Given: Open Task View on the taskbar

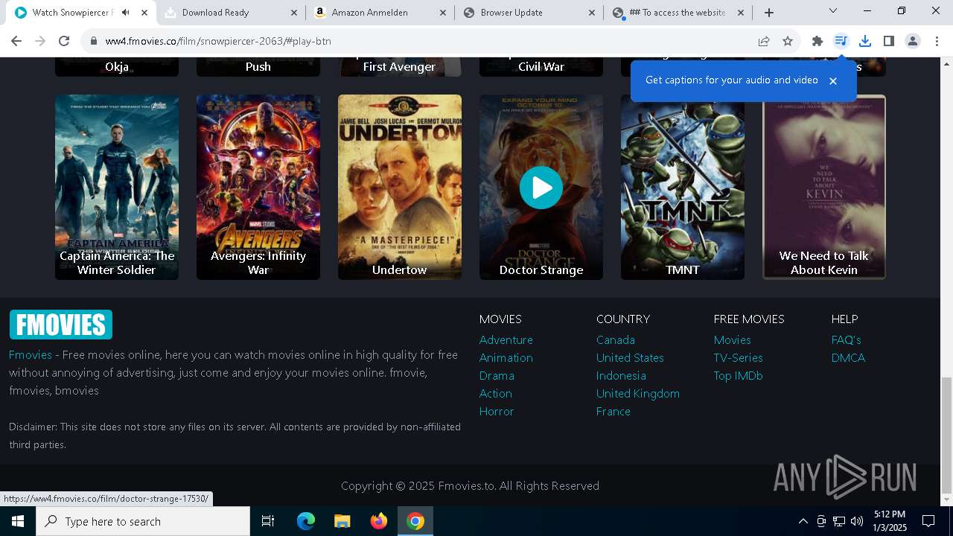Looking at the screenshot, I should click(x=268, y=521).
